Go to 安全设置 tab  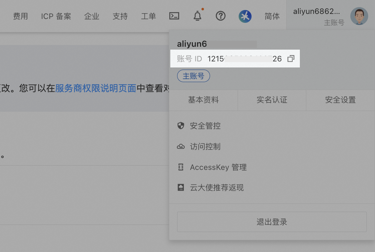341,100
